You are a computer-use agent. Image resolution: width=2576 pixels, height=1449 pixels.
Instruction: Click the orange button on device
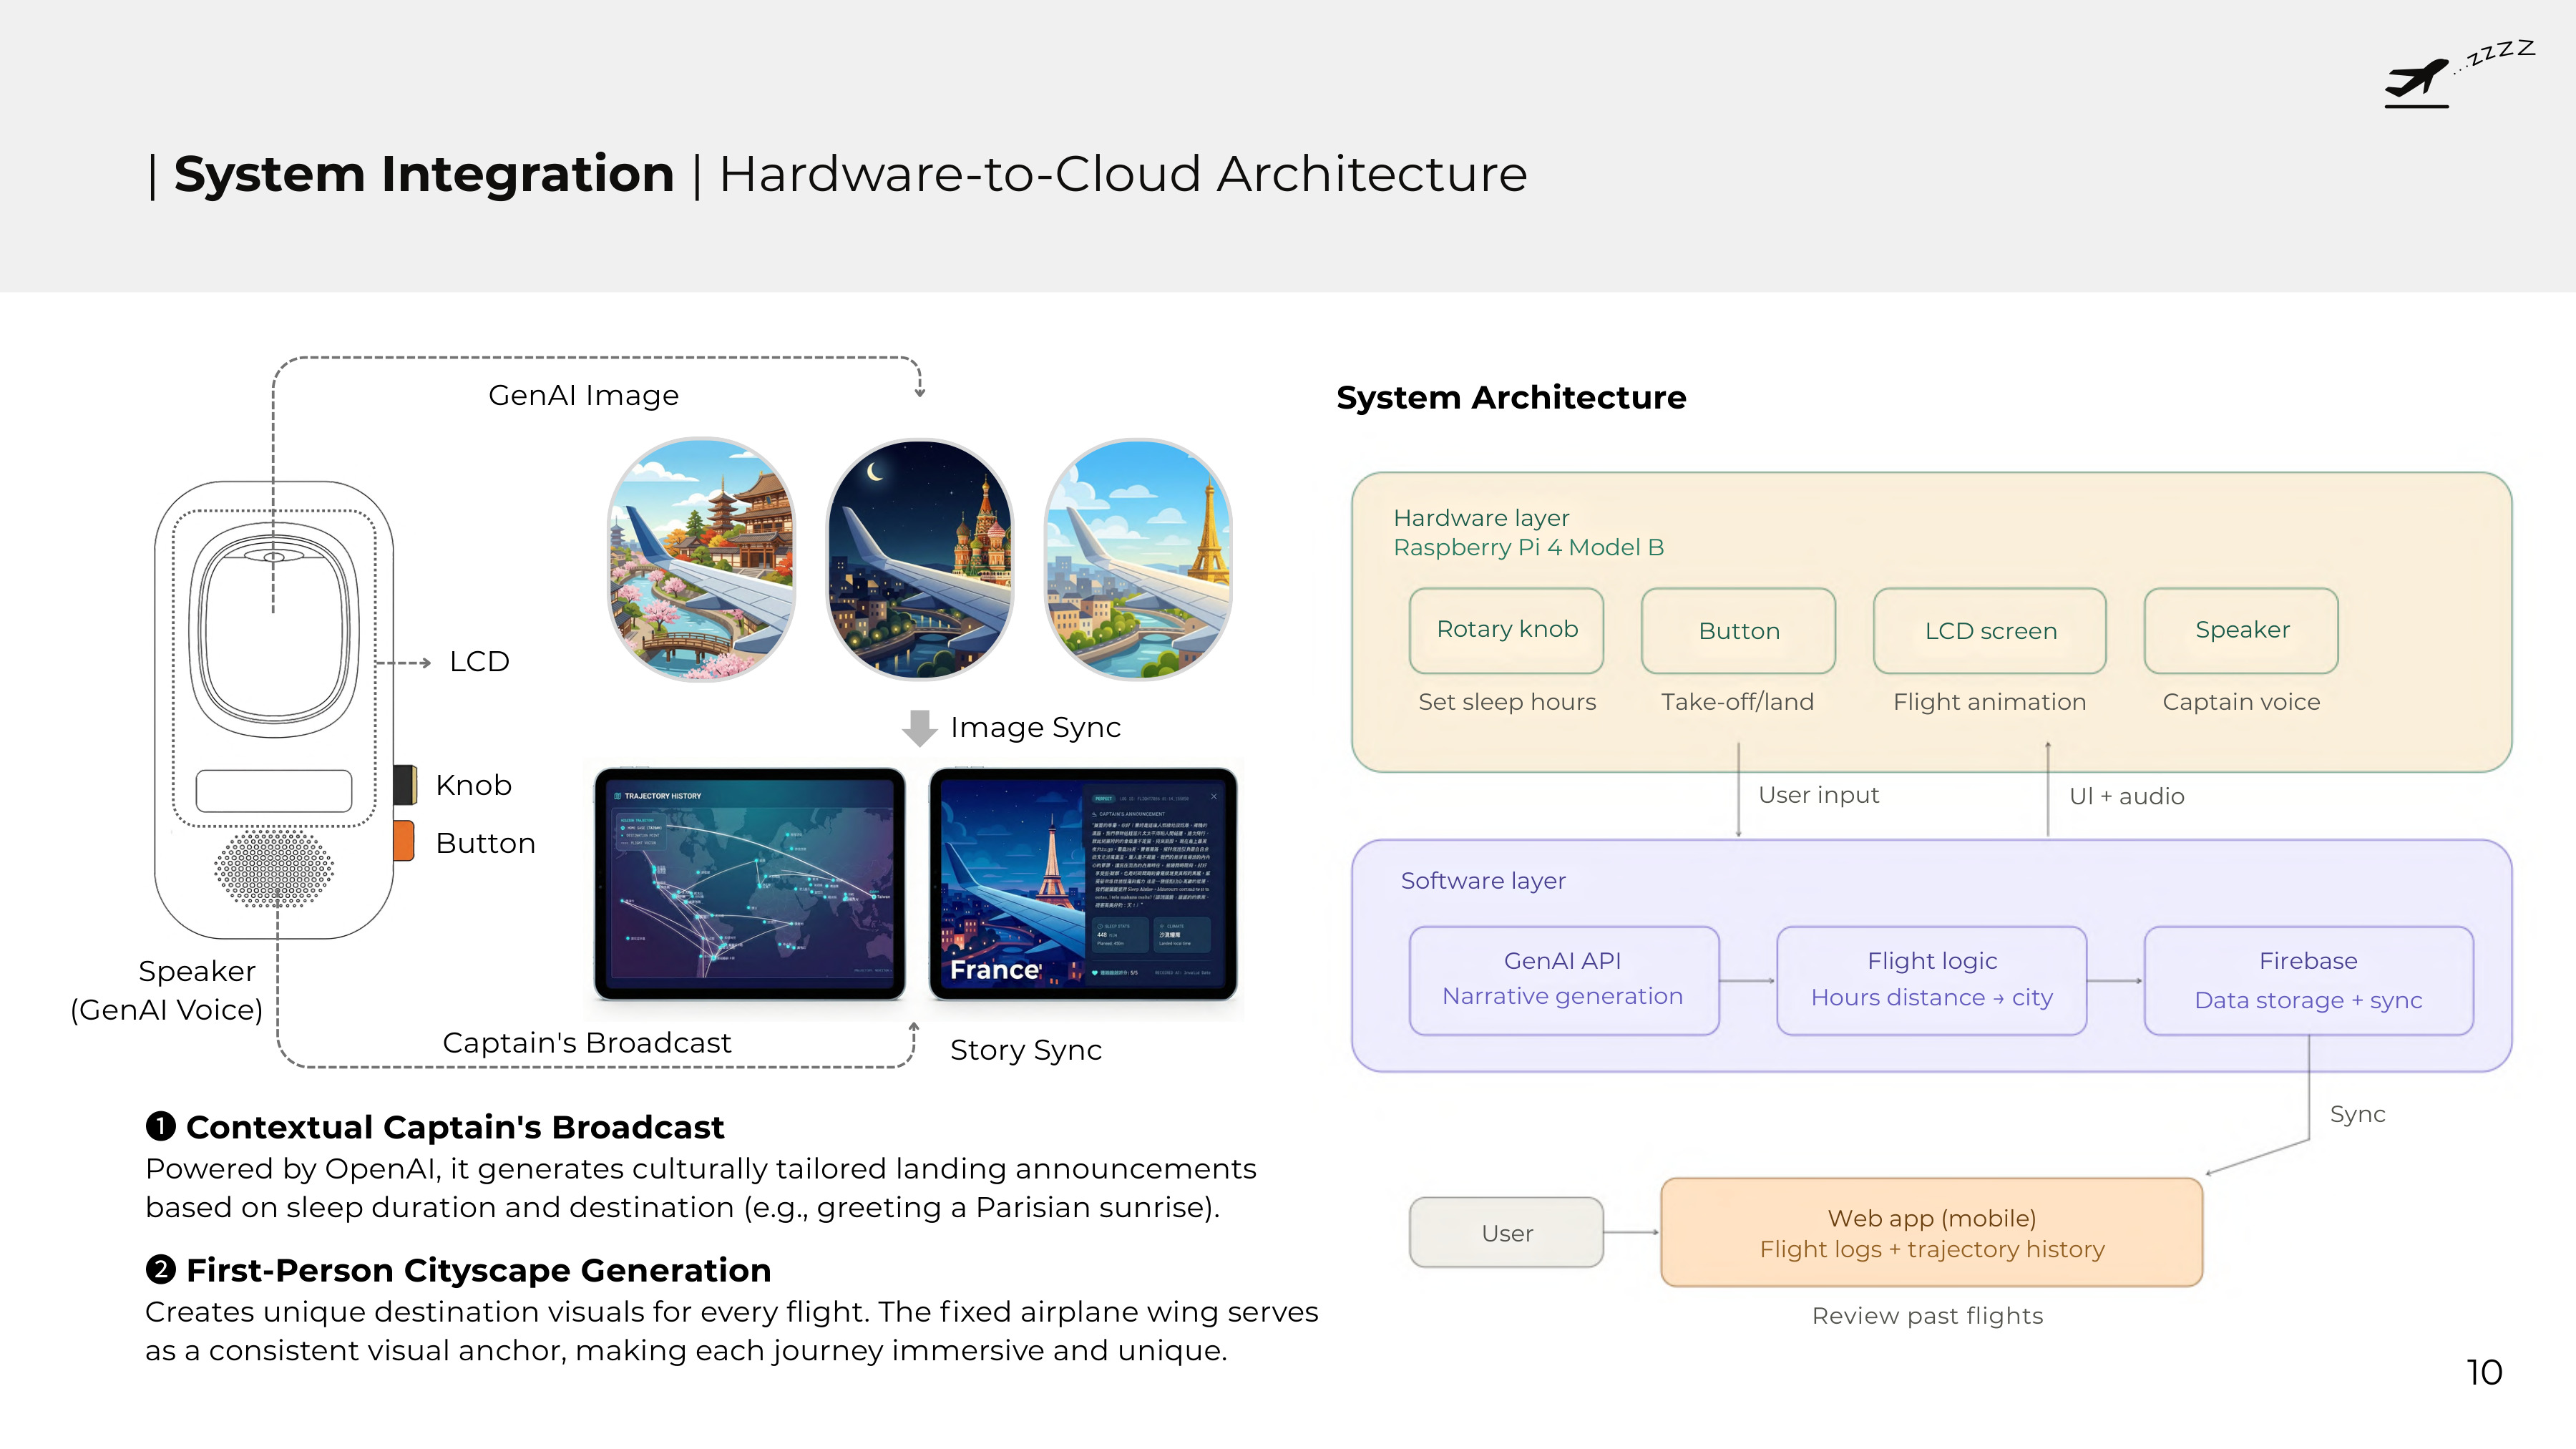pos(404,841)
